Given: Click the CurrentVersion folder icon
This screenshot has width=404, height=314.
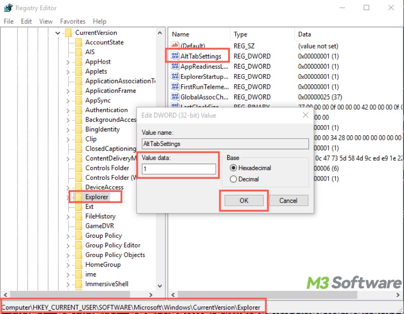Looking at the screenshot, I should (x=69, y=33).
